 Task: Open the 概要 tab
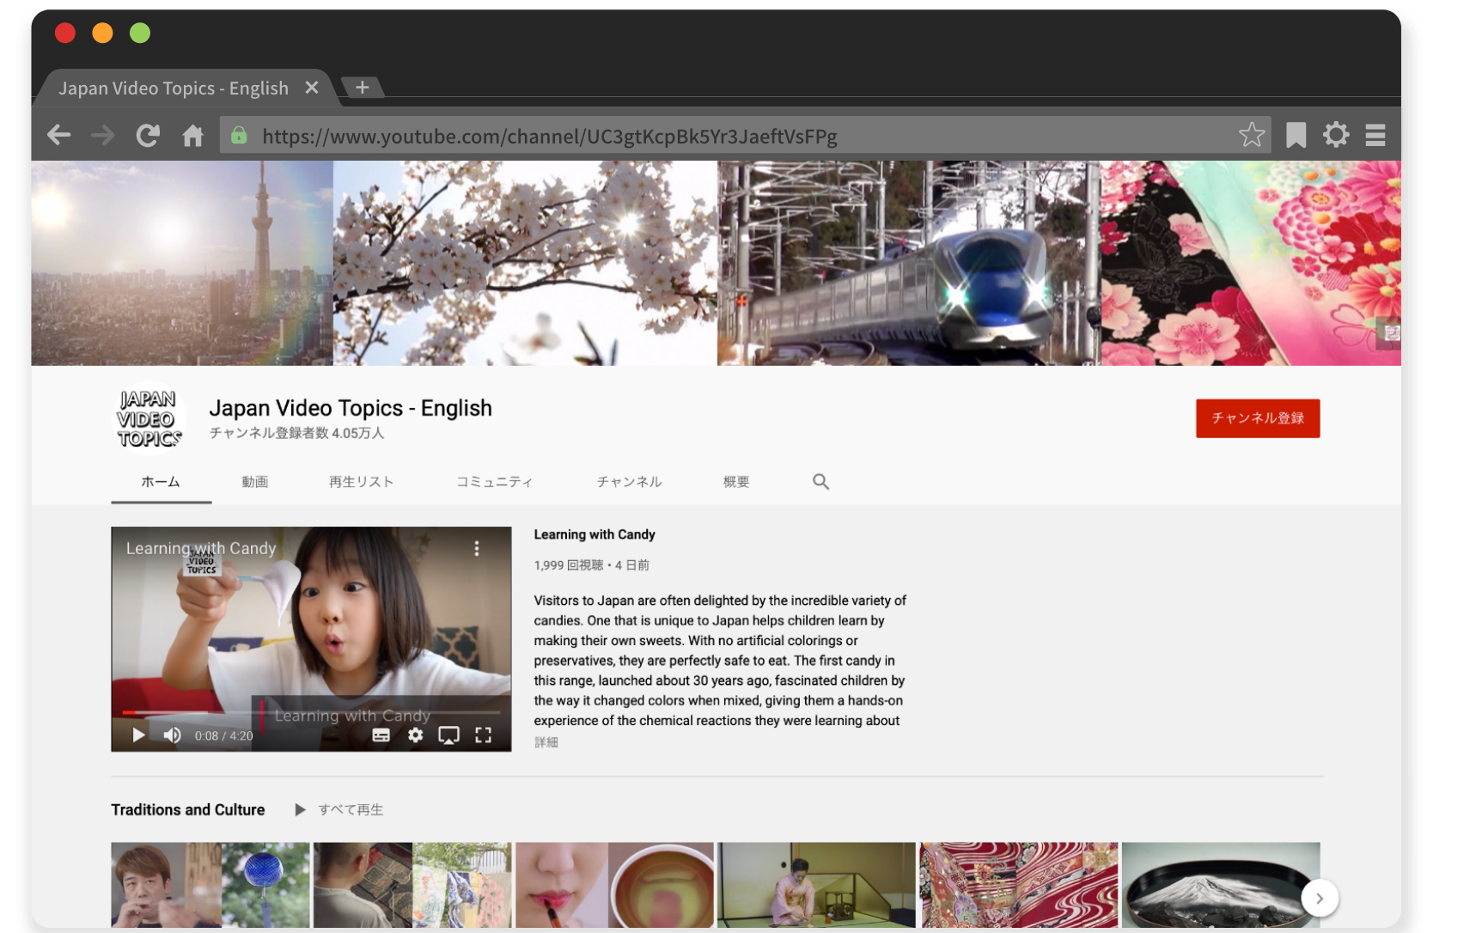pyautogui.click(x=736, y=482)
